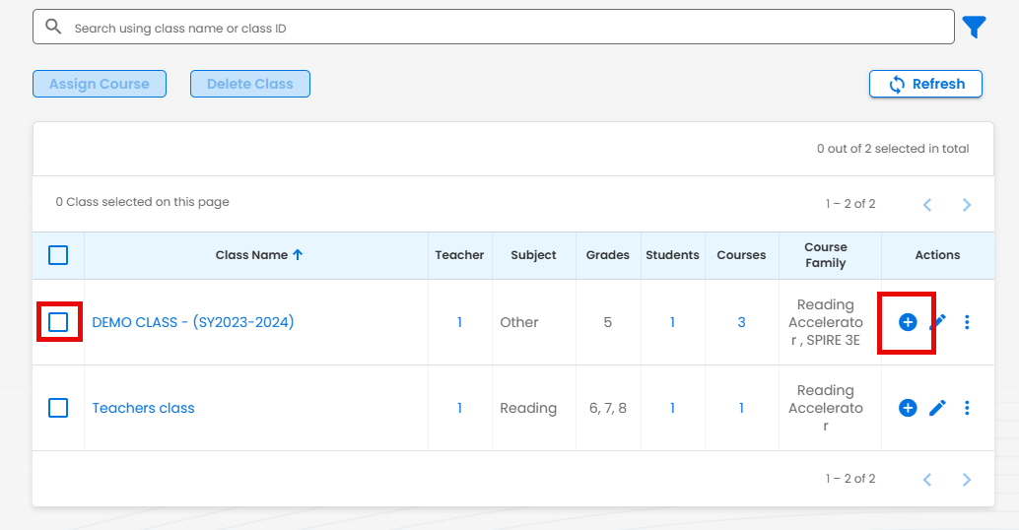Click the Refresh button
Image resolution: width=1019 pixels, height=530 pixels.
(925, 84)
